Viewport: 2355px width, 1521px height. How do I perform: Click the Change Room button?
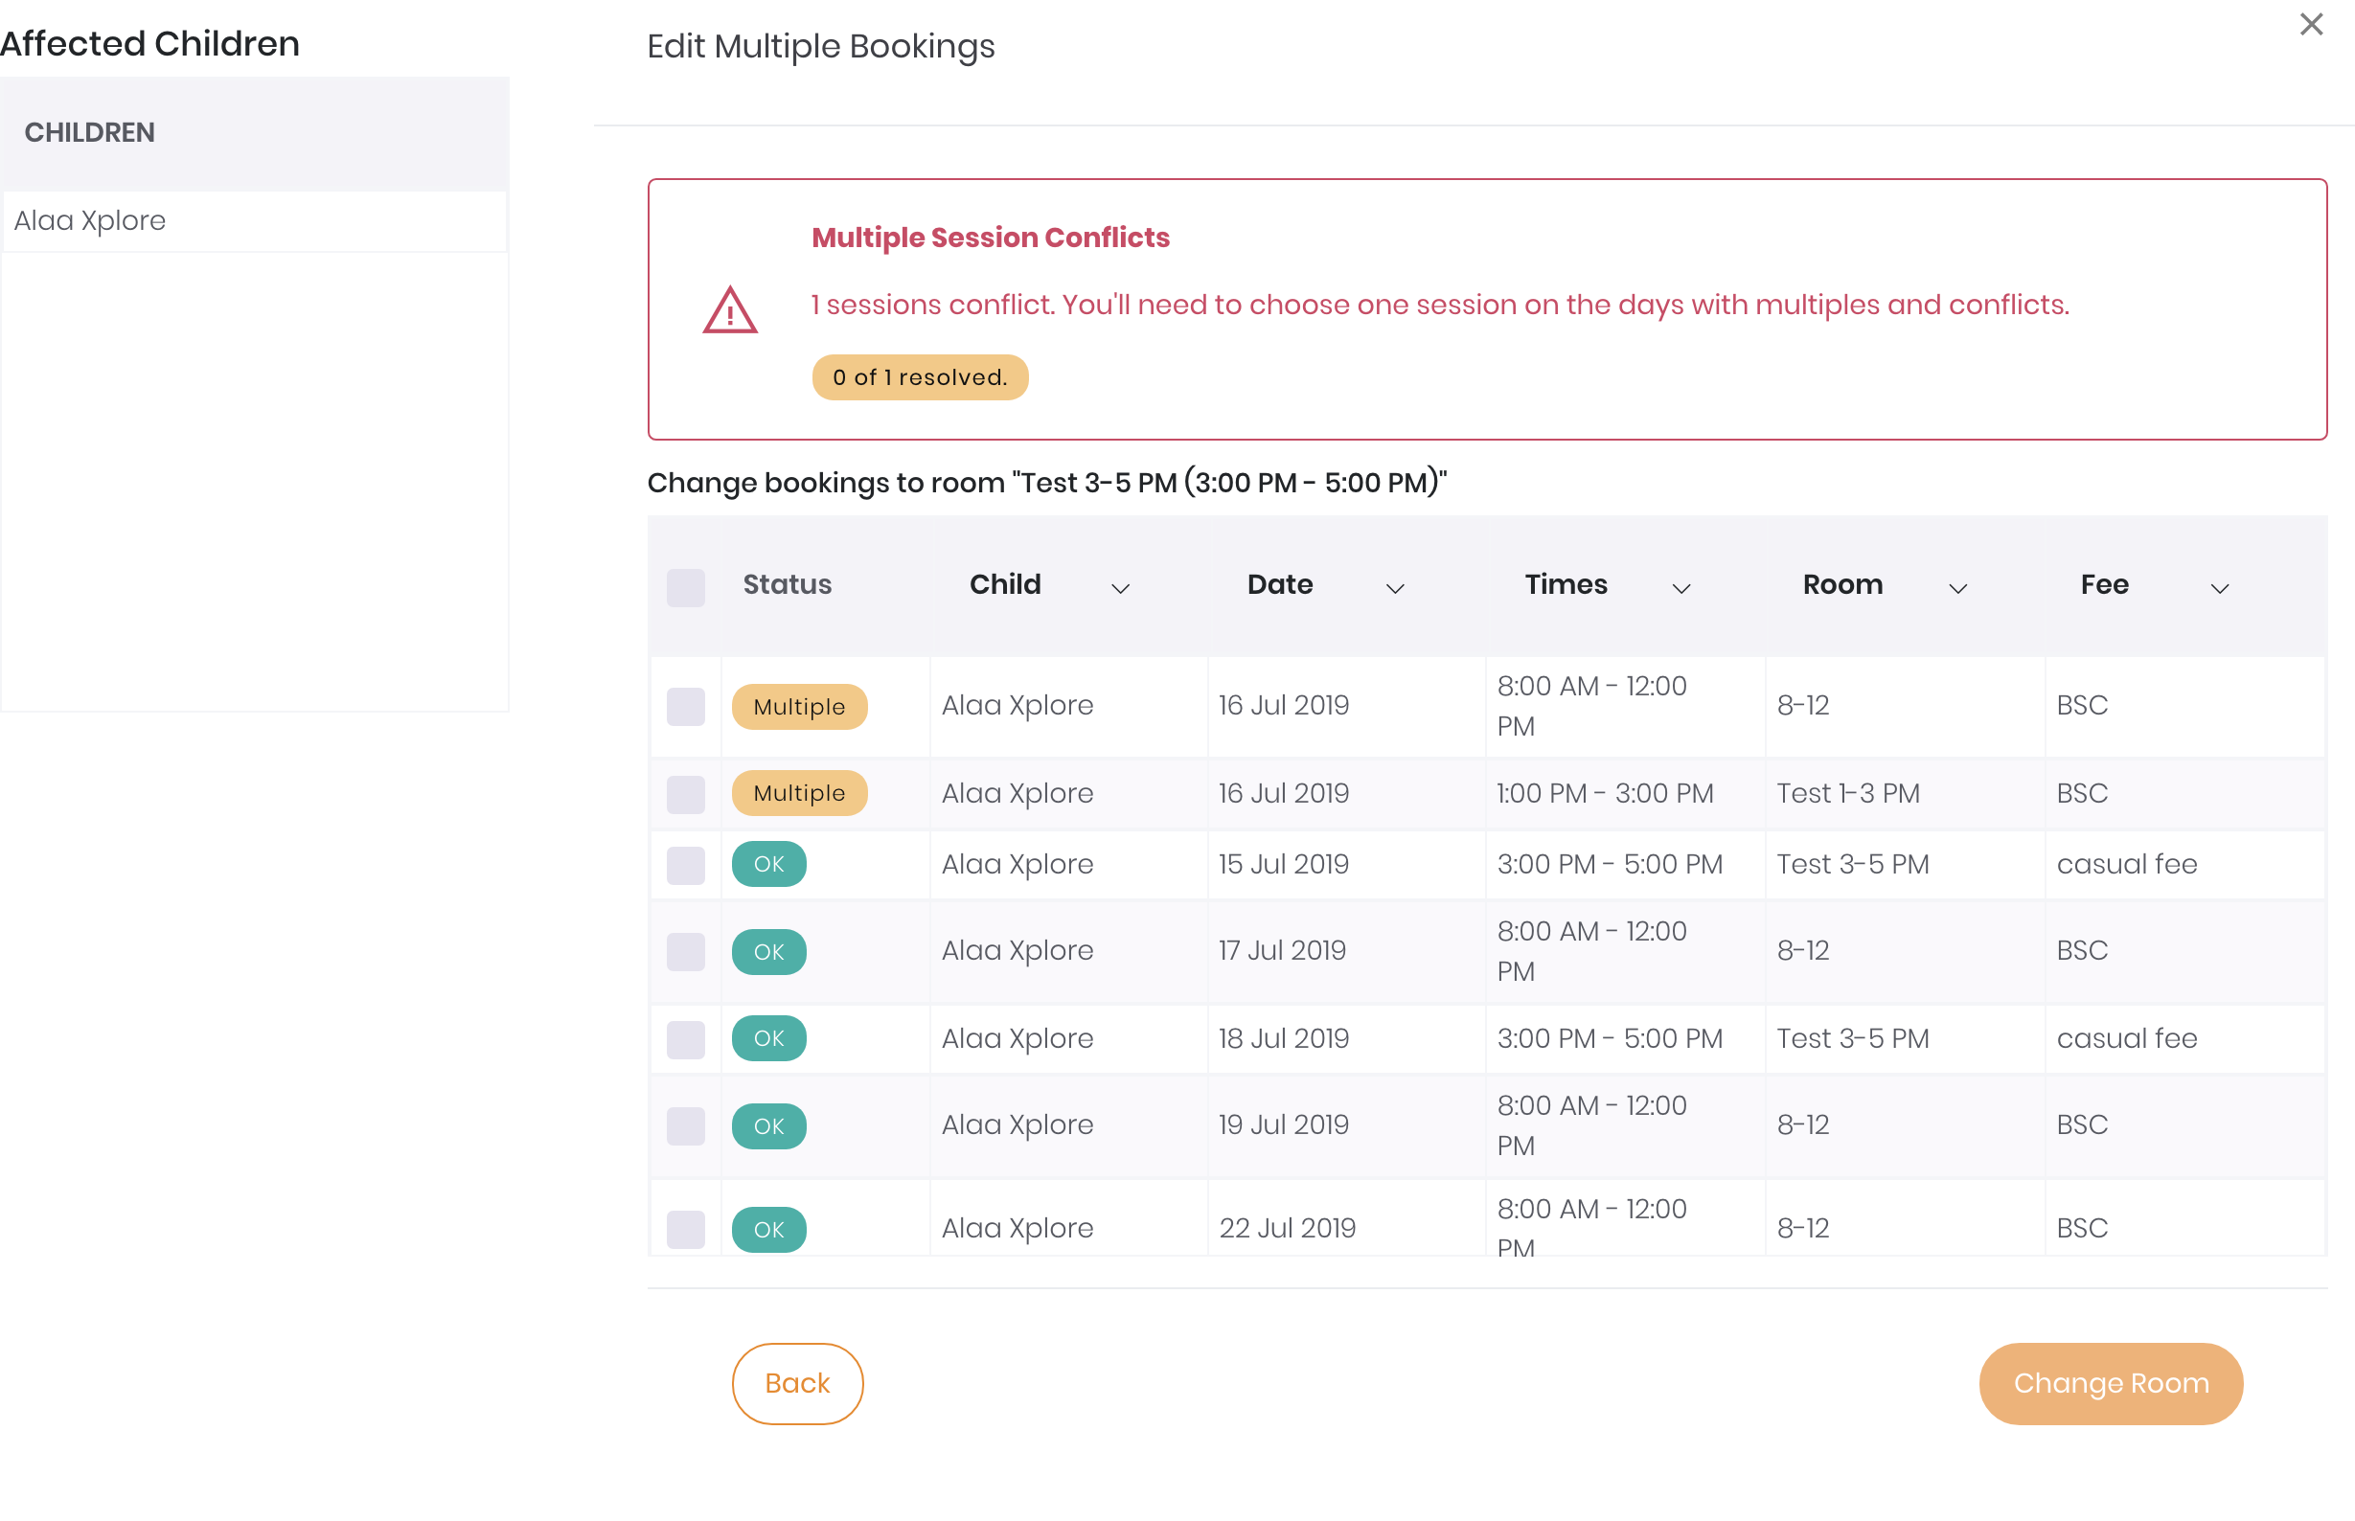coord(2110,1383)
